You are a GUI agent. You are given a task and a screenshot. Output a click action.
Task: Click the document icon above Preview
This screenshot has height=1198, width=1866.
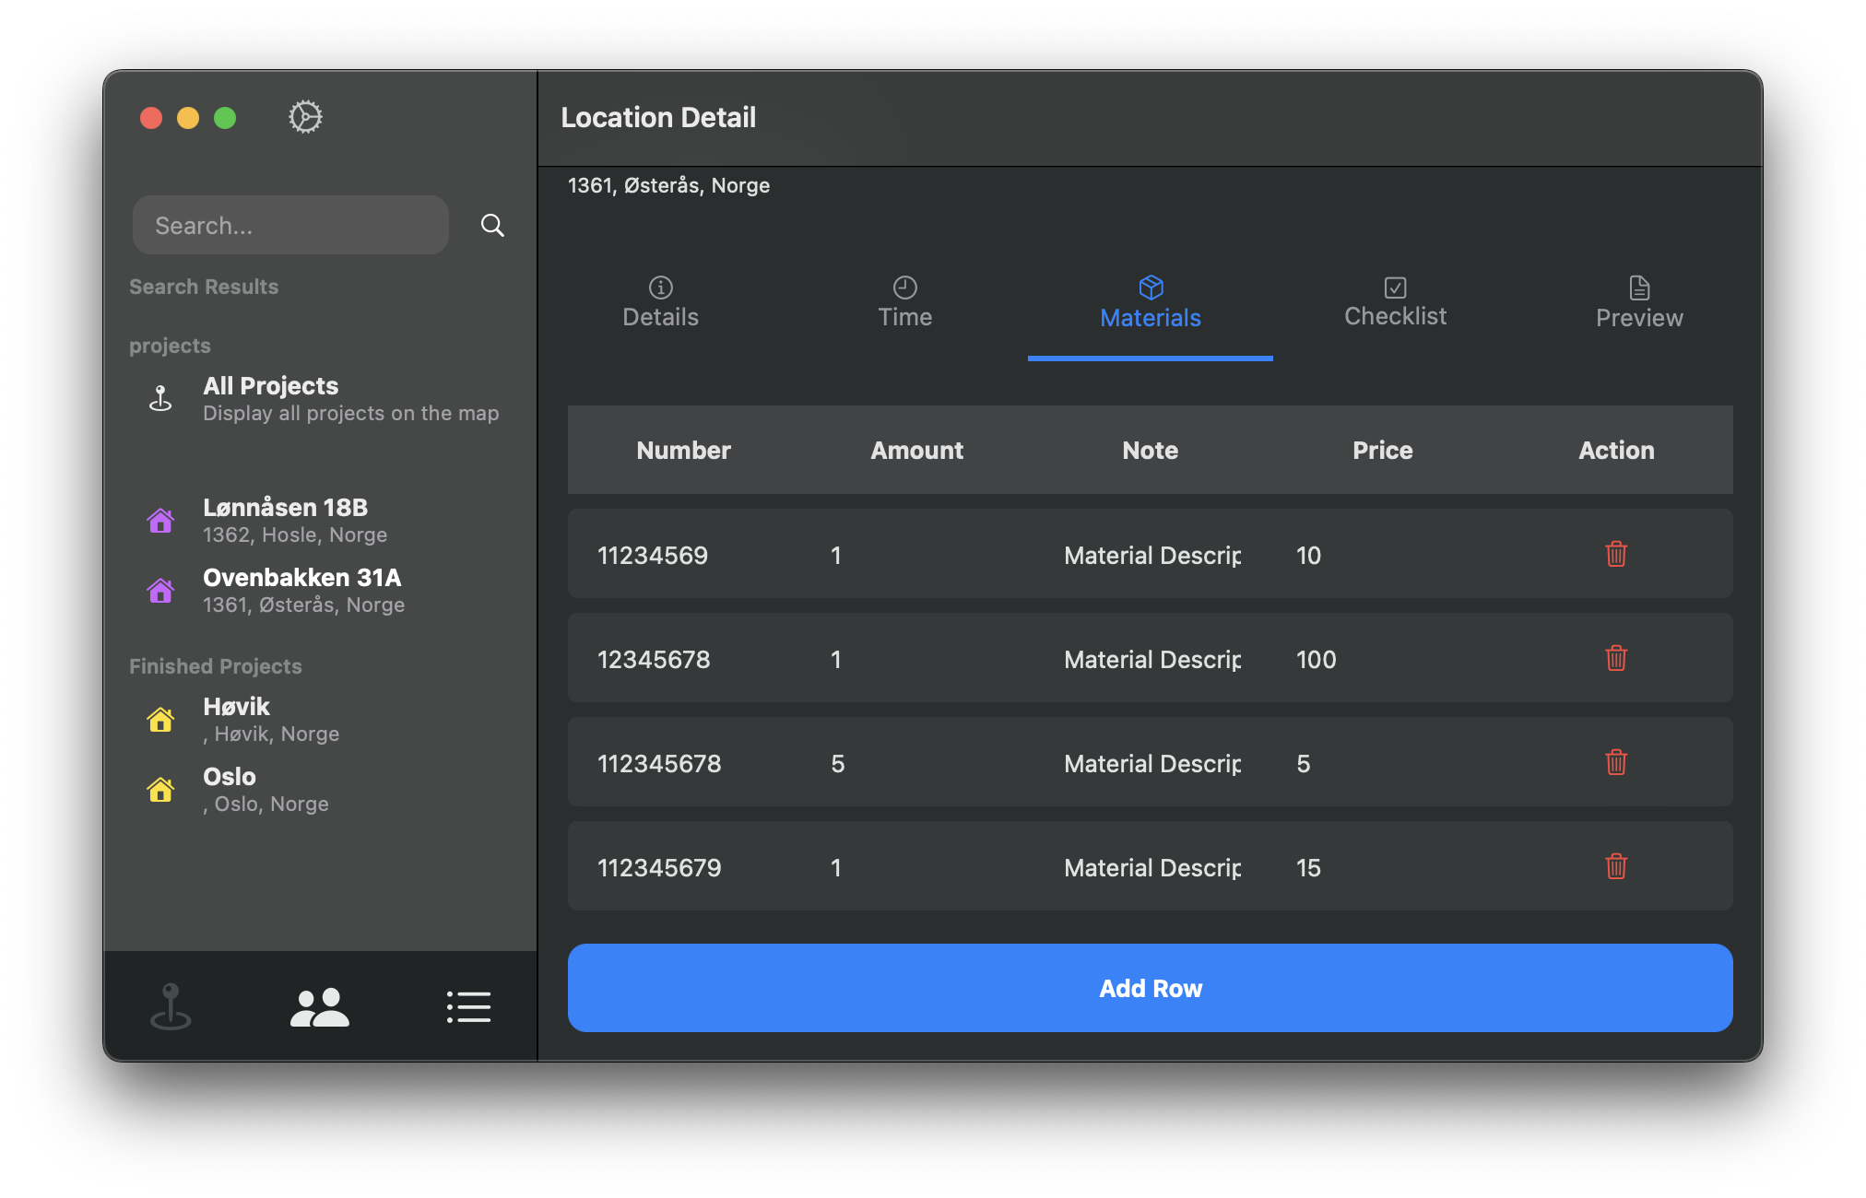(x=1639, y=288)
